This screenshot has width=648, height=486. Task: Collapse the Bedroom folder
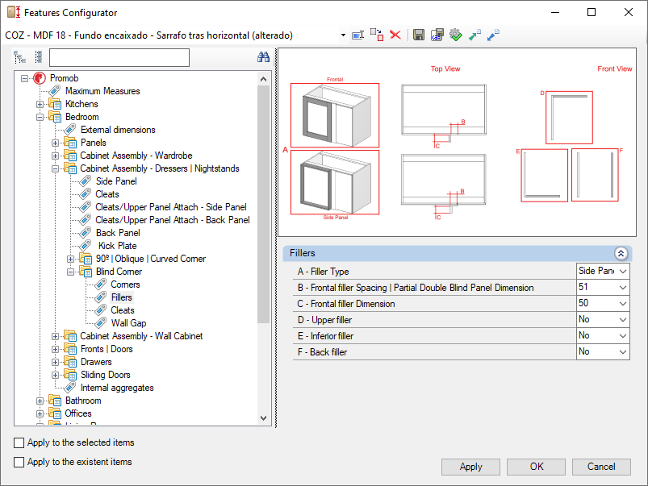[x=40, y=117]
